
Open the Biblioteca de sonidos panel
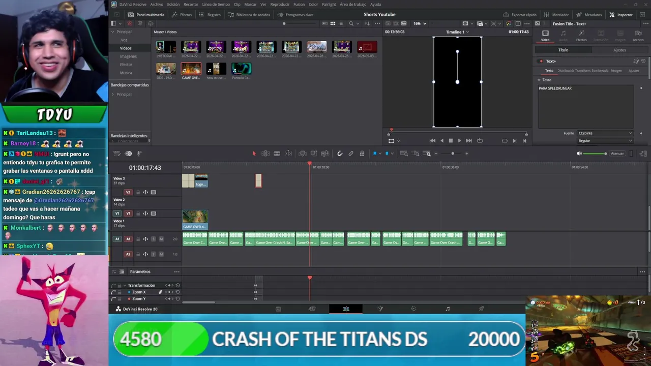[x=249, y=15]
